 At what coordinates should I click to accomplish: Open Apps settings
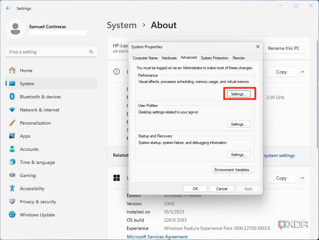[x=52, y=136]
